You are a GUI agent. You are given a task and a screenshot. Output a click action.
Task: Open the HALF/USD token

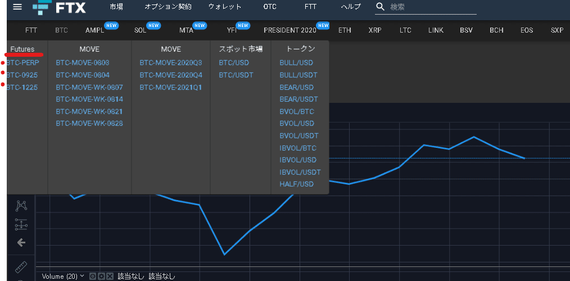[296, 184]
